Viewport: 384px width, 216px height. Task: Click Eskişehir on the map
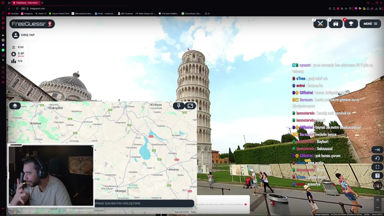click(56, 108)
